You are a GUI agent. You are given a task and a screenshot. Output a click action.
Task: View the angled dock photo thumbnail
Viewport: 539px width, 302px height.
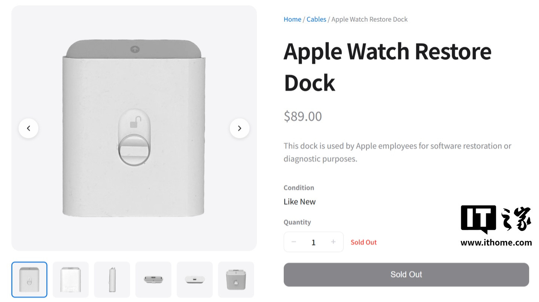[x=236, y=280]
